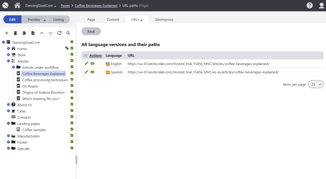This screenshot has height=179, width=326.
Task: Click the copy page icon
Action: coord(24,33)
